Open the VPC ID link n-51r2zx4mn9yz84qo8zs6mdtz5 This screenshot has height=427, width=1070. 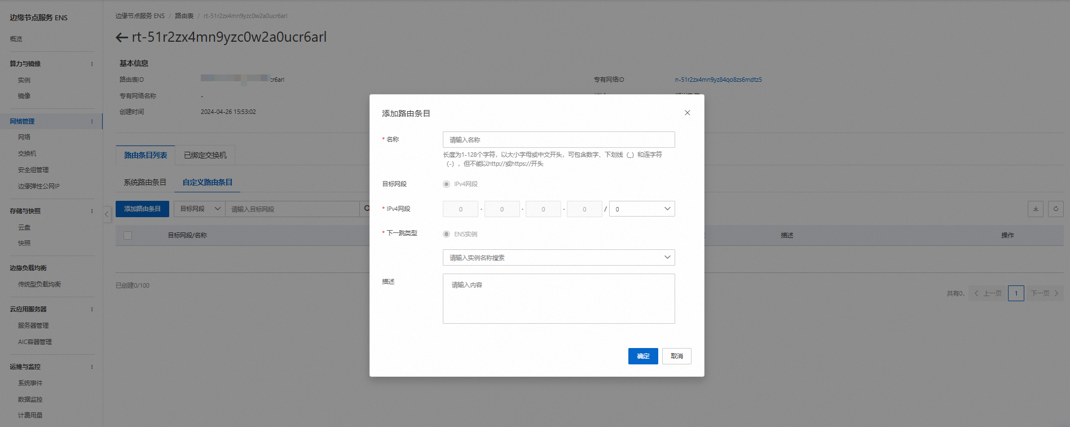click(x=718, y=80)
